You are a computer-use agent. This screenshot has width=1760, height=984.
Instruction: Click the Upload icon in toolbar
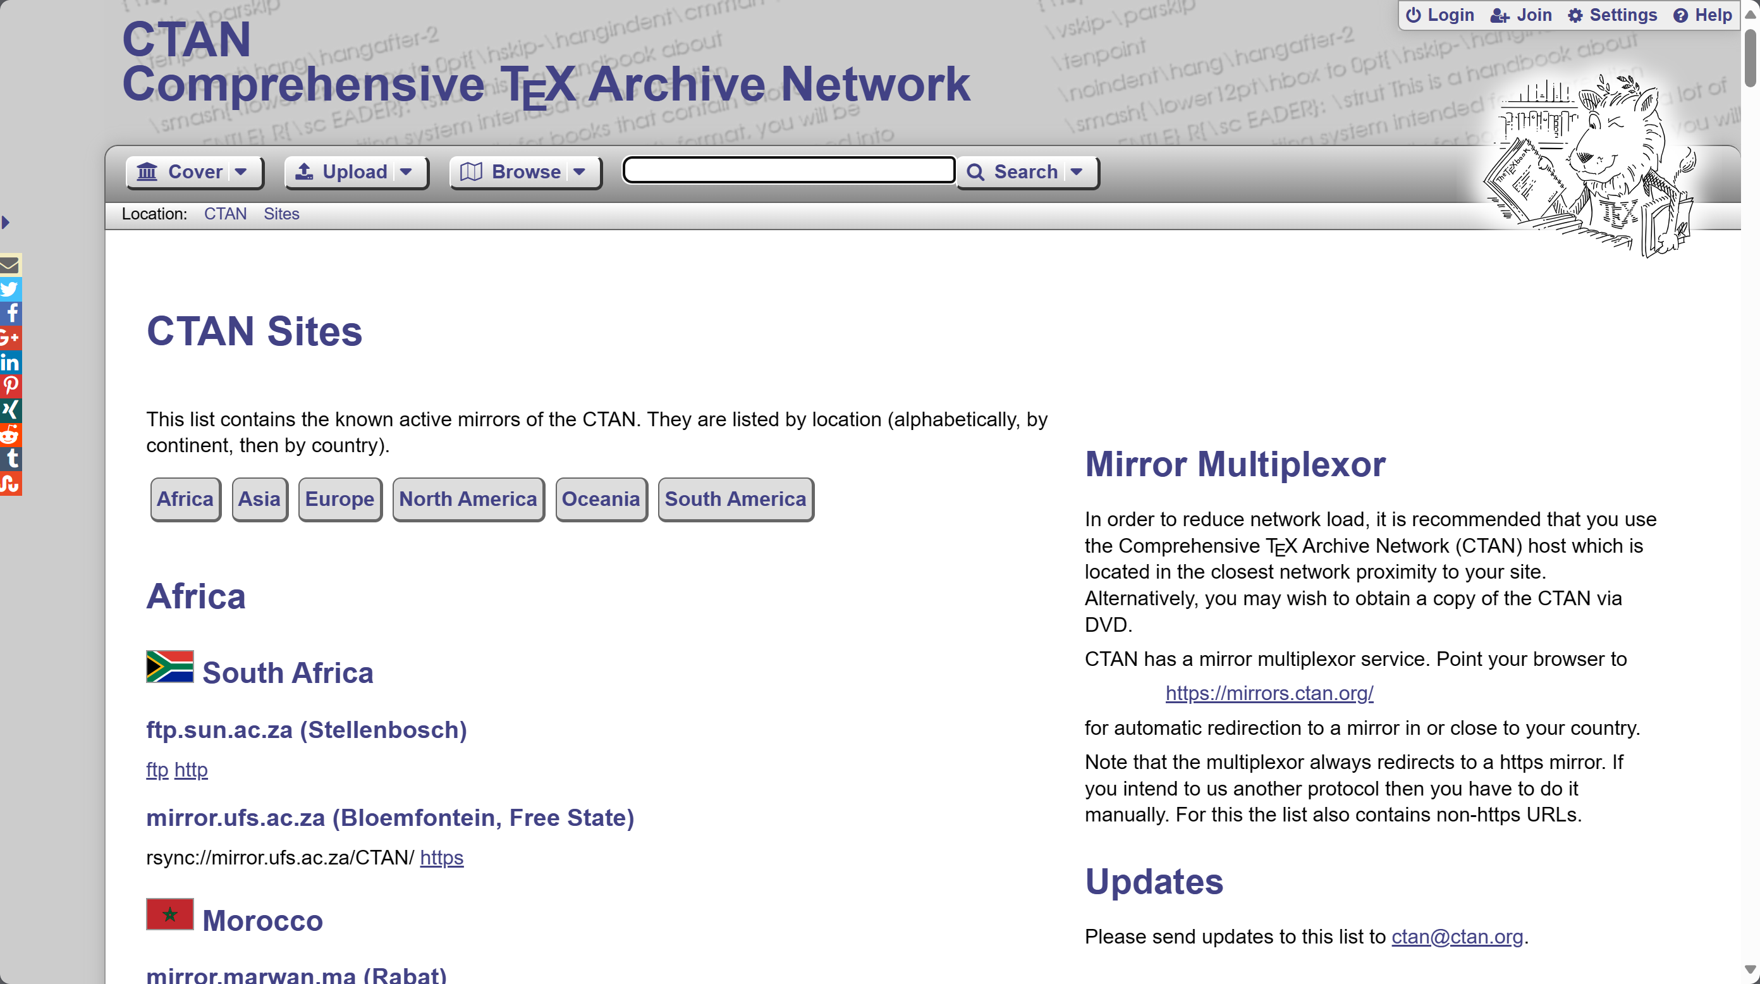point(305,171)
